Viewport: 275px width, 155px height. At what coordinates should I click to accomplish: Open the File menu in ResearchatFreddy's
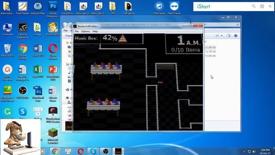click(x=76, y=31)
